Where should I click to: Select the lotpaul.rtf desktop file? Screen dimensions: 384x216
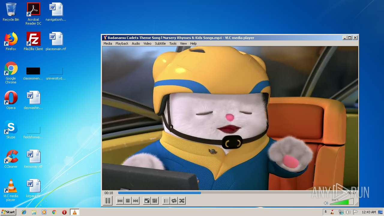[33, 188]
